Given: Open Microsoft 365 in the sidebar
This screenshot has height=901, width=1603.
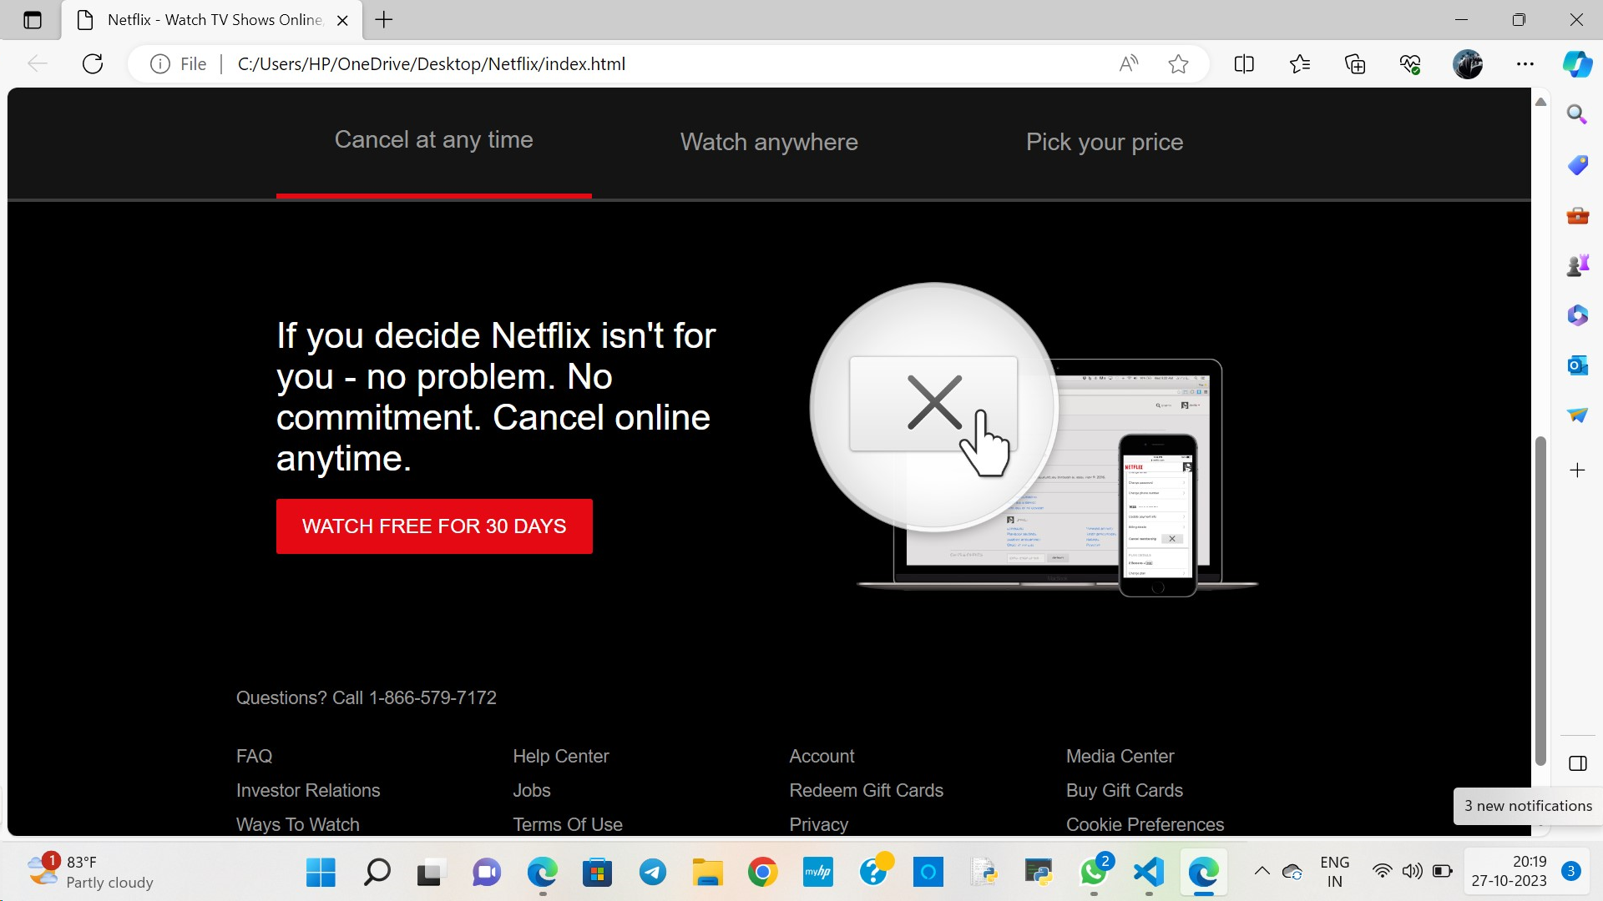Looking at the screenshot, I should click(1576, 315).
